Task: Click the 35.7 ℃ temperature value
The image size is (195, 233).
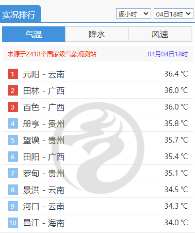Action: coord(176,140)
